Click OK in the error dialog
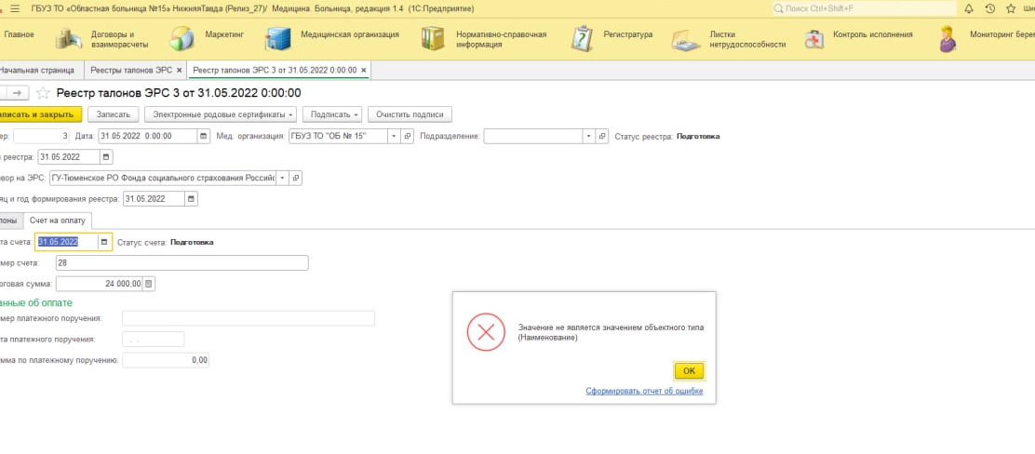This screenshot has height=454, width=1035. click(689, 370)
